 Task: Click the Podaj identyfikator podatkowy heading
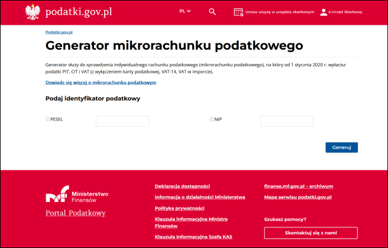coord(93,98)
